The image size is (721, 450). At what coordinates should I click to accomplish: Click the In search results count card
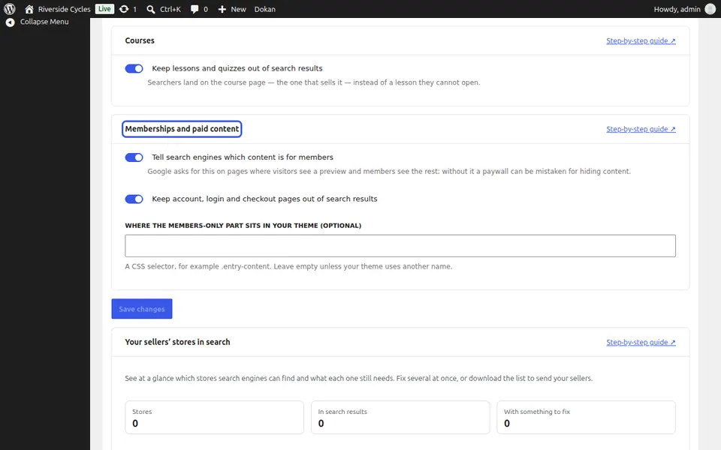400,418
